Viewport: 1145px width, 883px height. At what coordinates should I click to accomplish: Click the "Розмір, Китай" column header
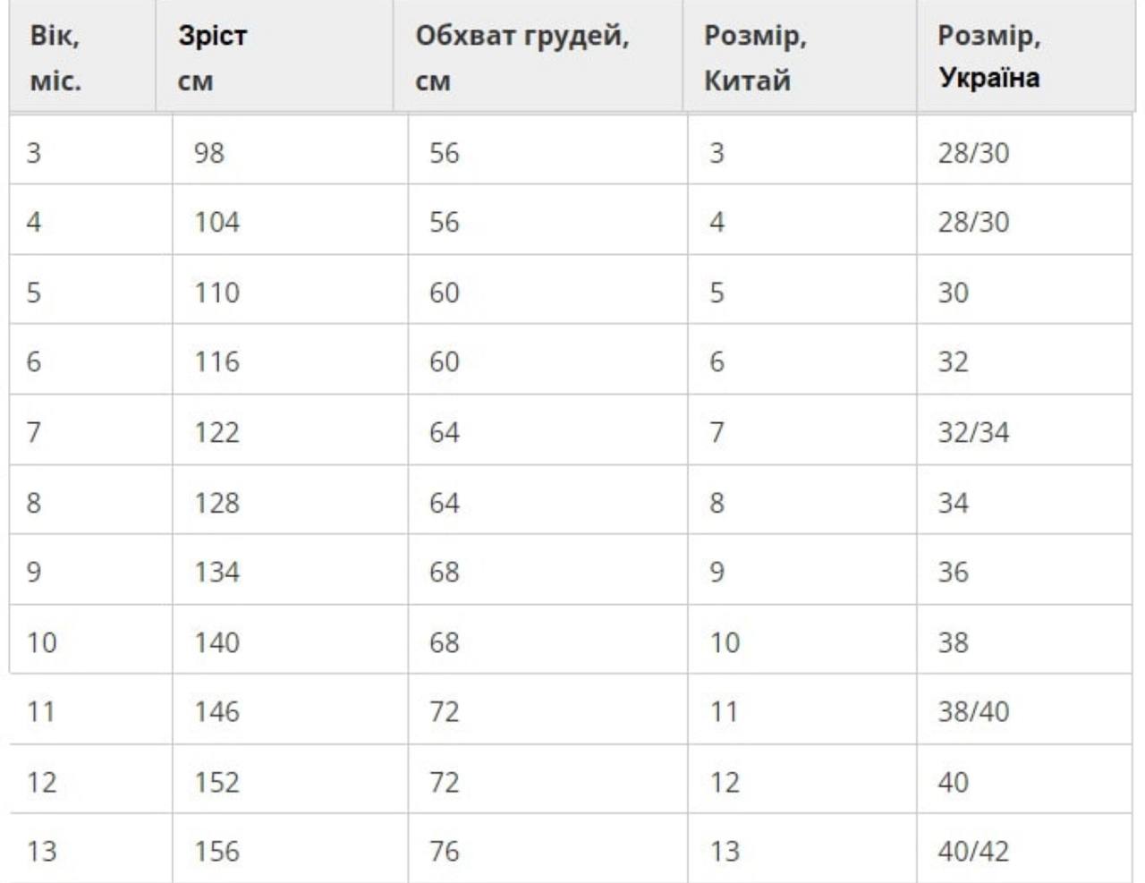tap(755, 58)
